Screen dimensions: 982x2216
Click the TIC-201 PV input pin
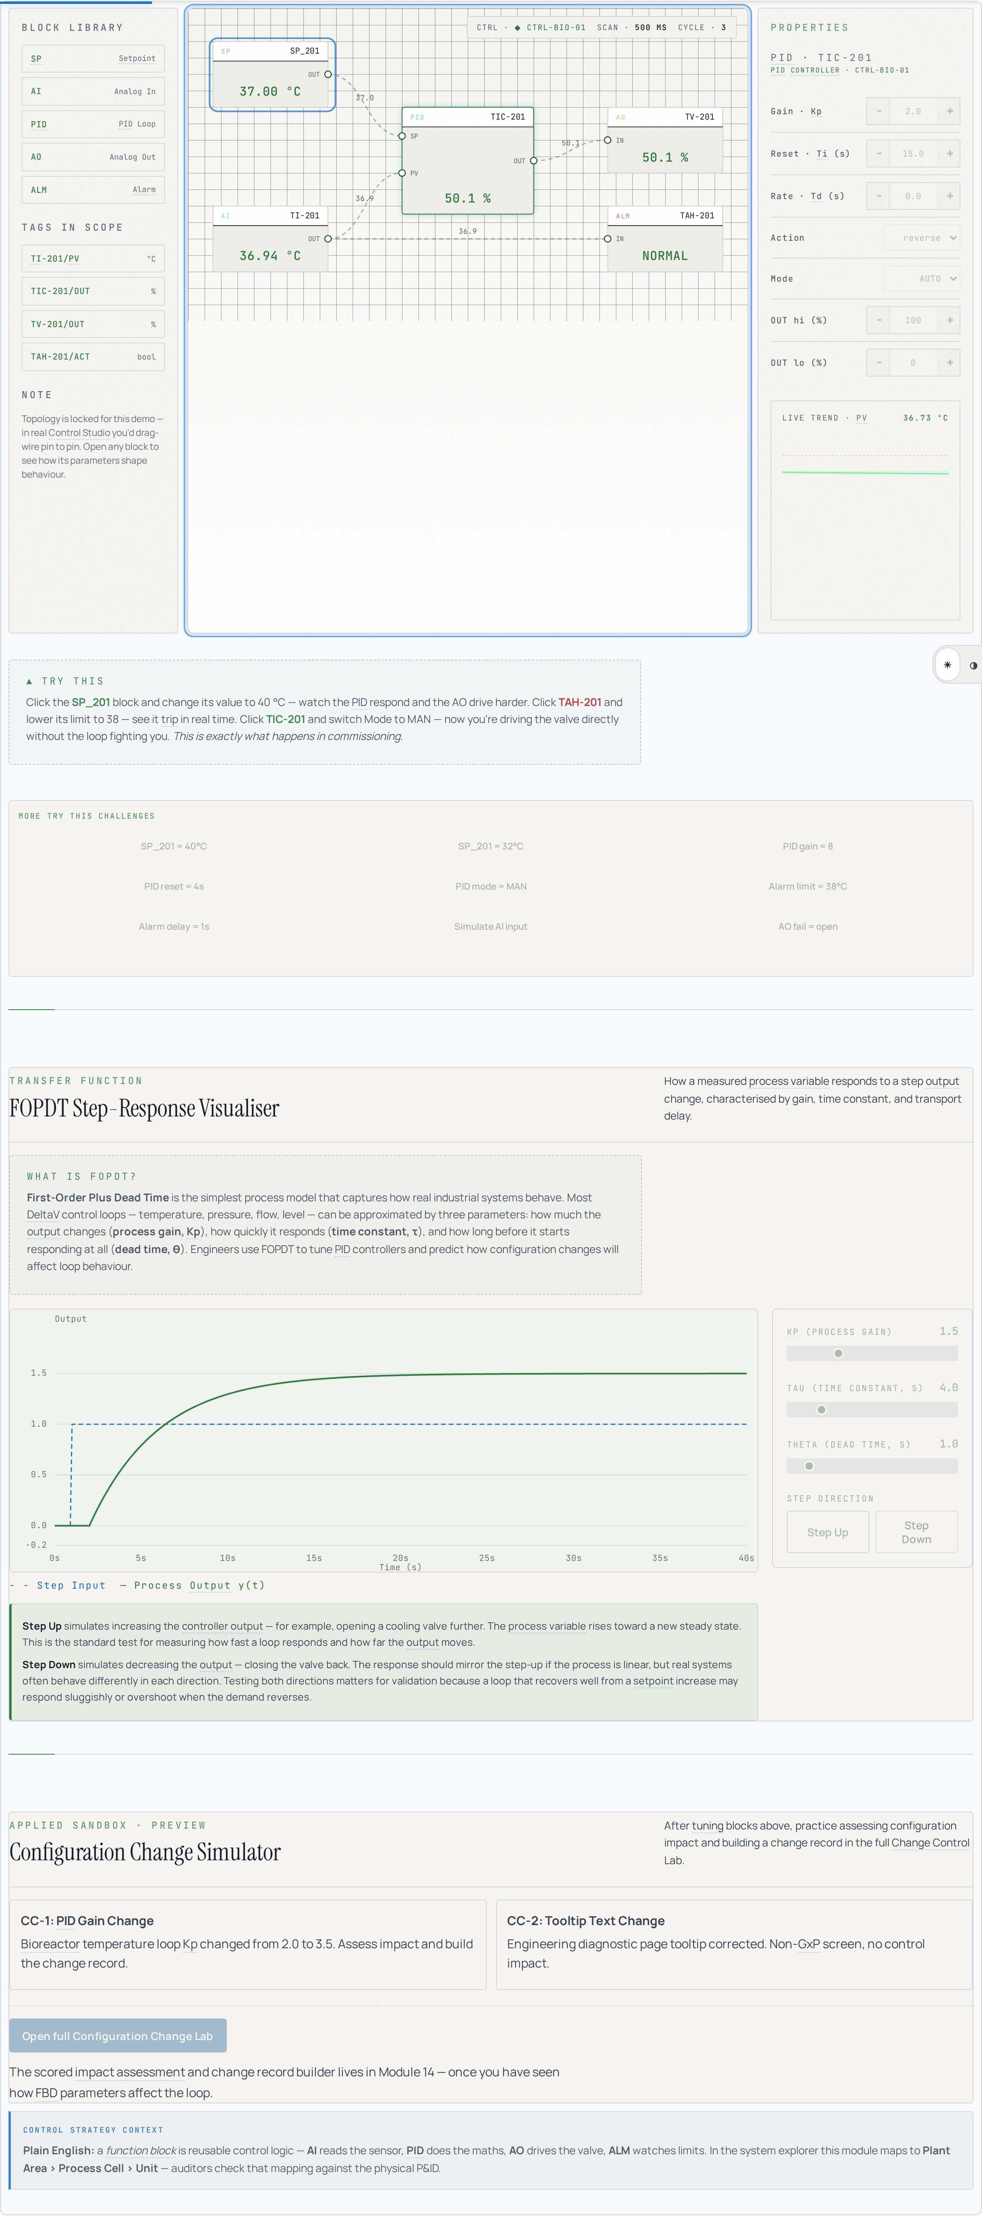point(402,173)
